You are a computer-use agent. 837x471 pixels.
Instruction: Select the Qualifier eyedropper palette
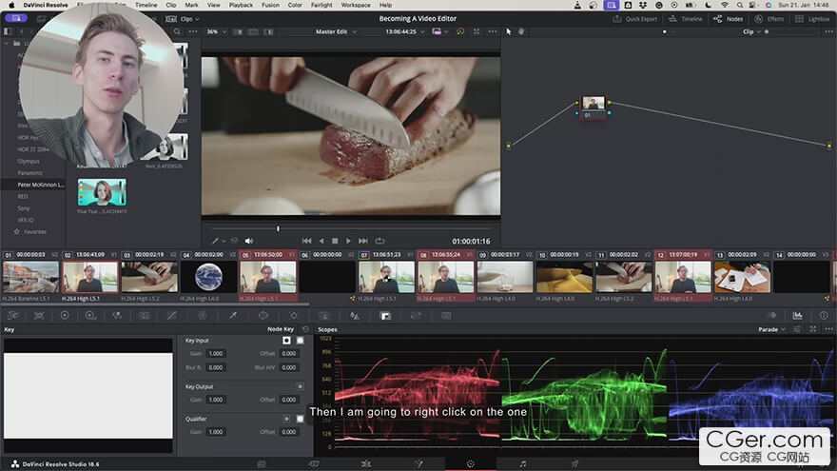[x=233, y=316]
